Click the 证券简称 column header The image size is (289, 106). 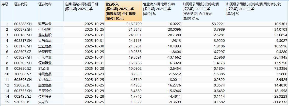pos(44,4)
